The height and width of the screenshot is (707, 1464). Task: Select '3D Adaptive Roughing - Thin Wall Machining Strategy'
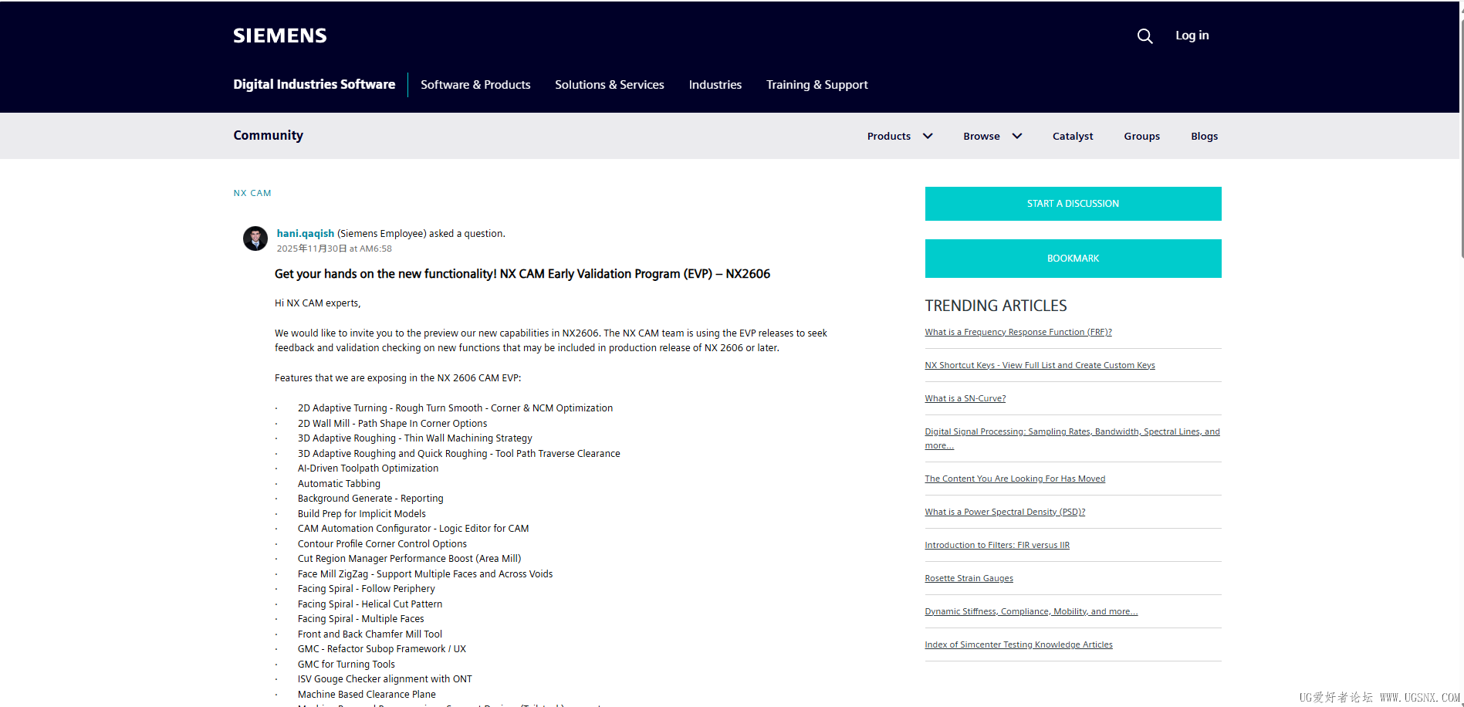[415, 438]
